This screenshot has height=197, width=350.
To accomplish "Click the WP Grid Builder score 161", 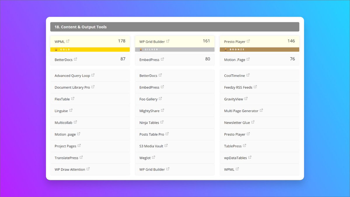I will tap(206, 41).
